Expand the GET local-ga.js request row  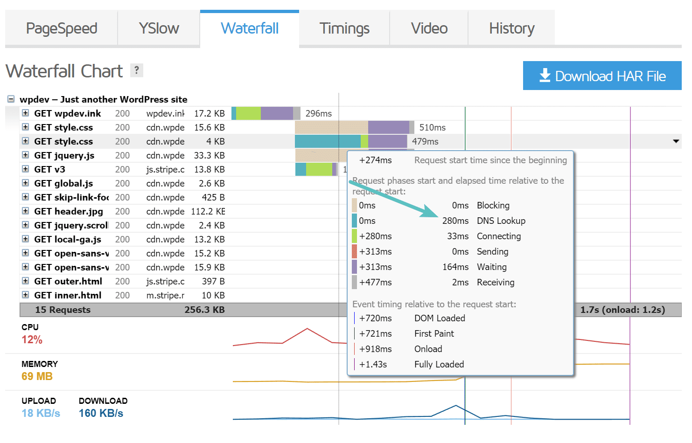pos(25,239)
